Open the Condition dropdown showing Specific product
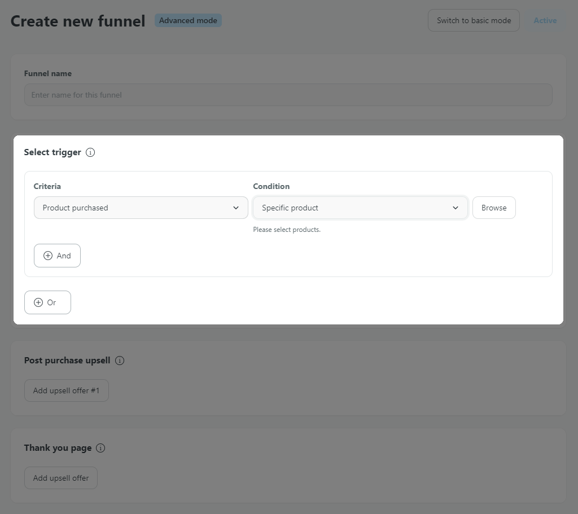This screenshot has width=578, height=514. coord(360,208)
